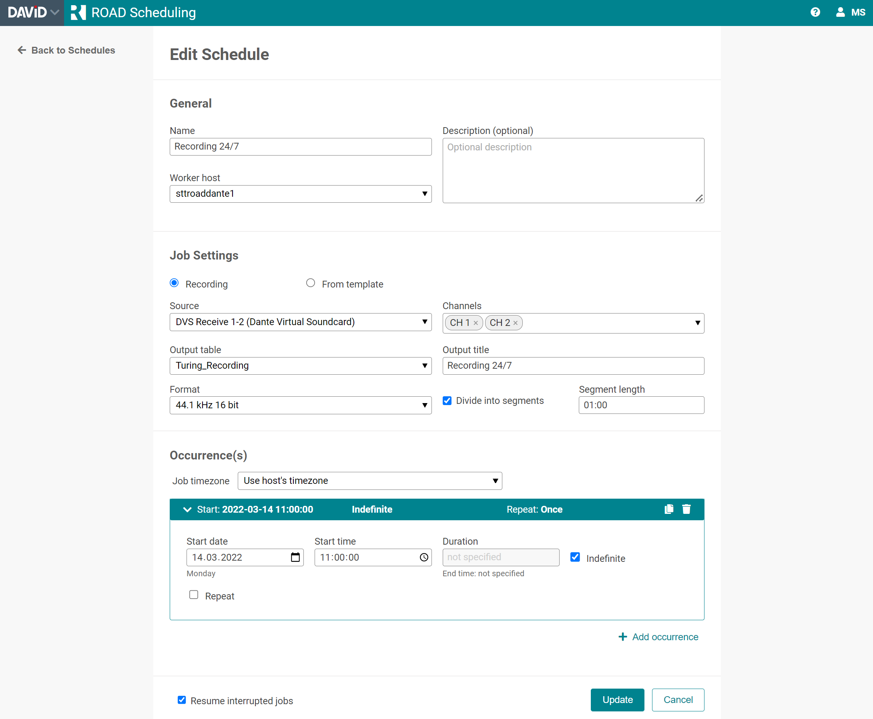Viewport: 873px width, 719px height.
Task: Delete the occurrence with the trash icon
Action: (686, 509)
